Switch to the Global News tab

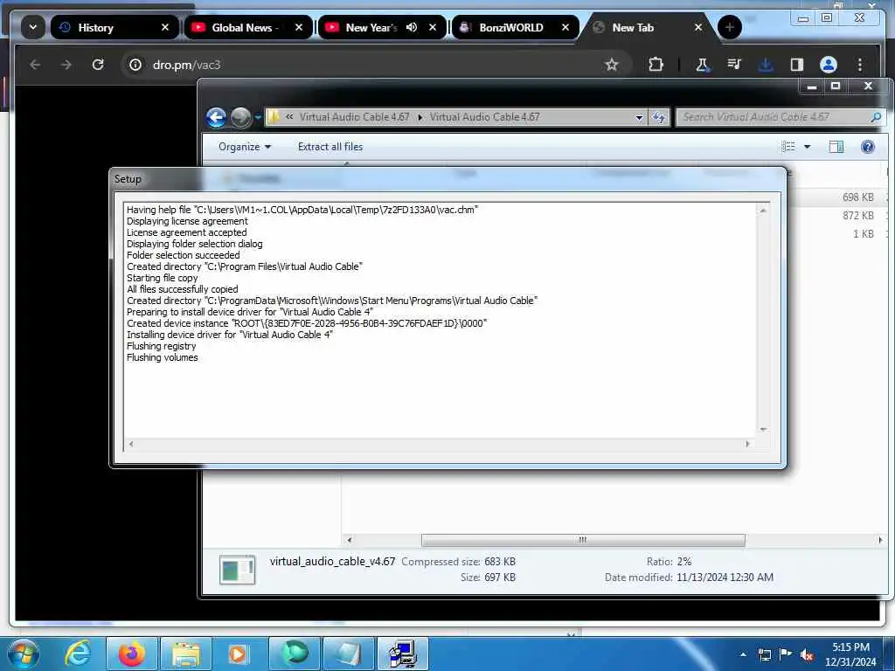(248, 27)
